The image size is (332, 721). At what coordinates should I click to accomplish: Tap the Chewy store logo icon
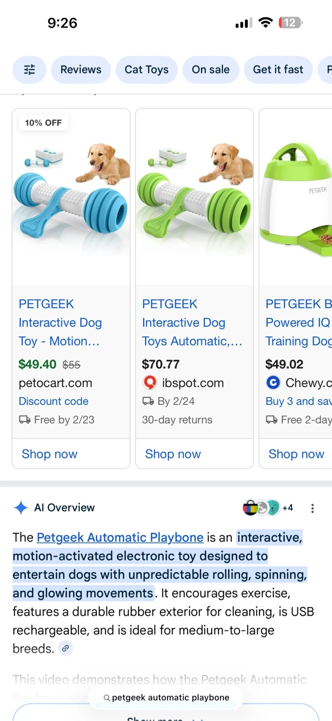point(273,383)
